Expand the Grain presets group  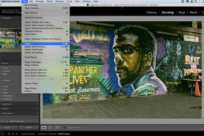click(2, 90)
